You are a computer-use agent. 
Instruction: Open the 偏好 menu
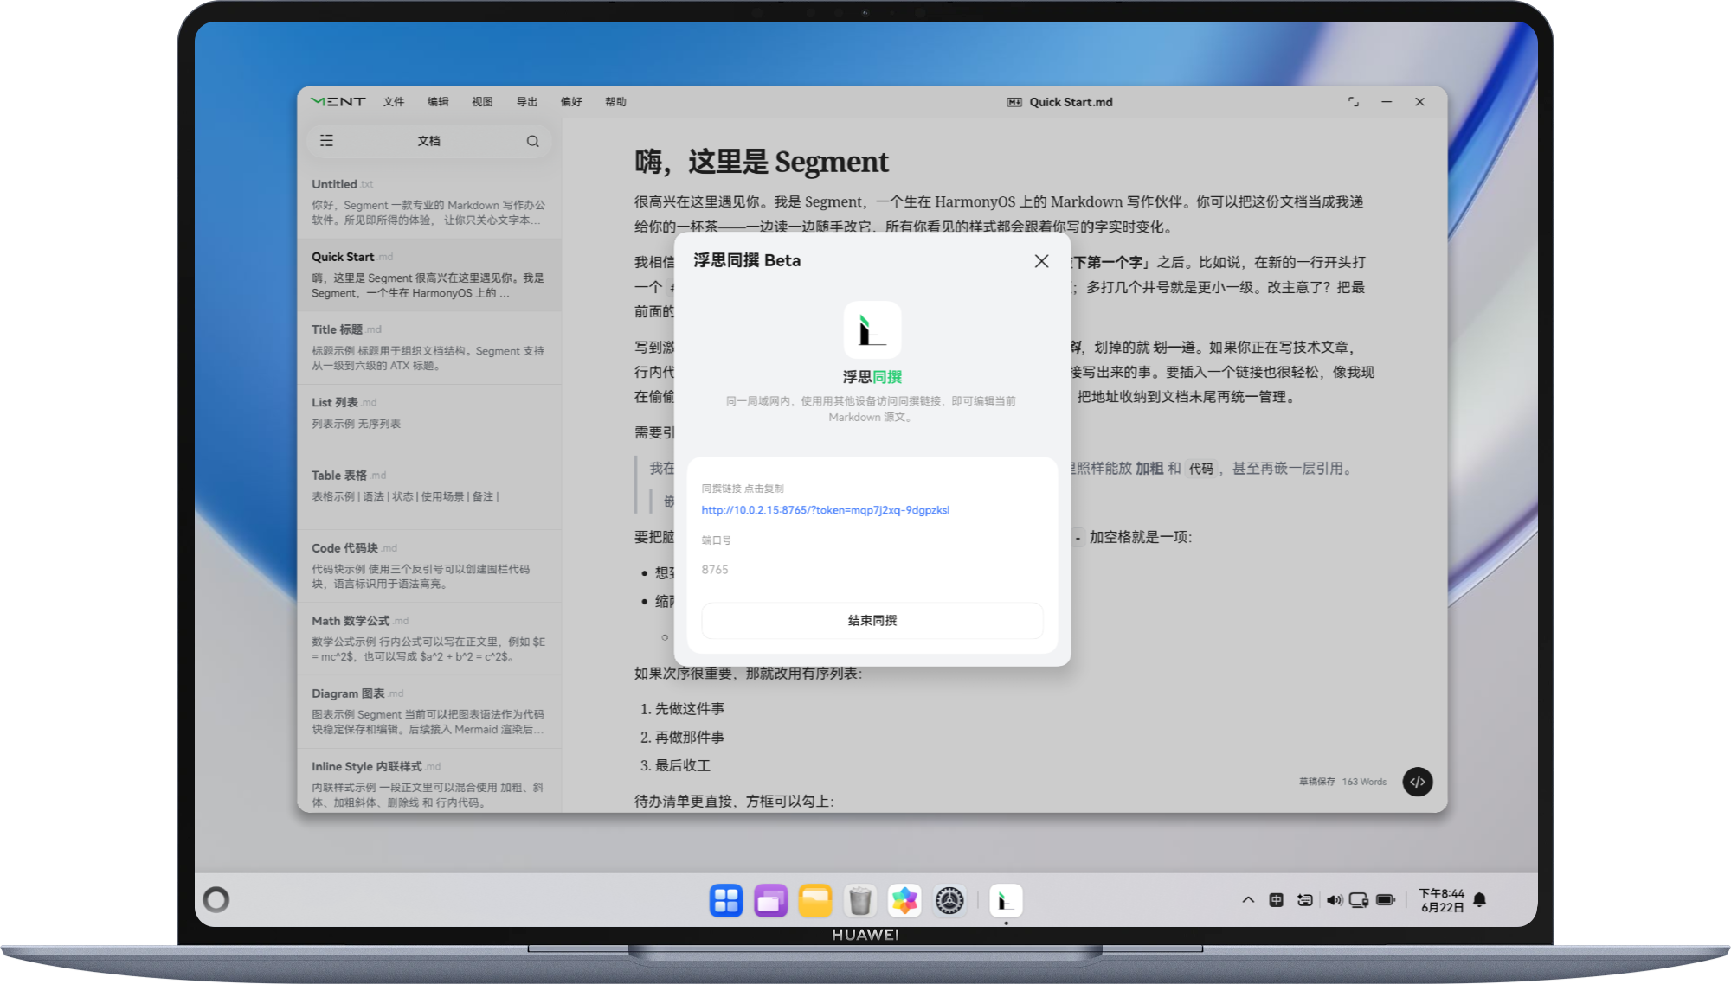pyautogui.click(x=571, y=102)
